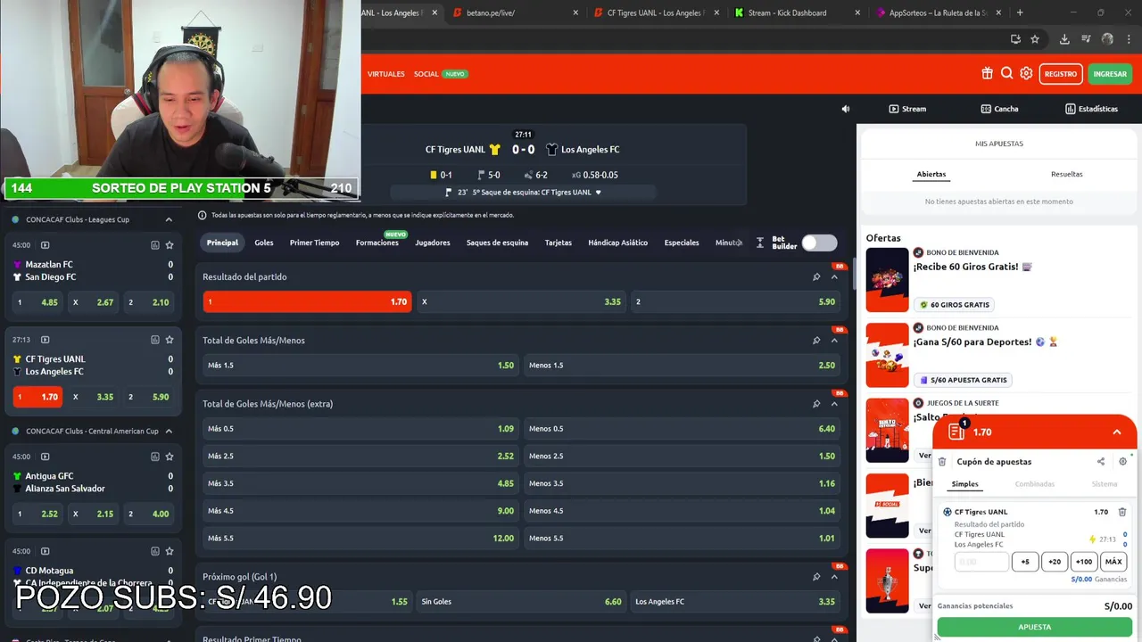
Task: Open the gift promotions icon in header
Action: (987, 74)
